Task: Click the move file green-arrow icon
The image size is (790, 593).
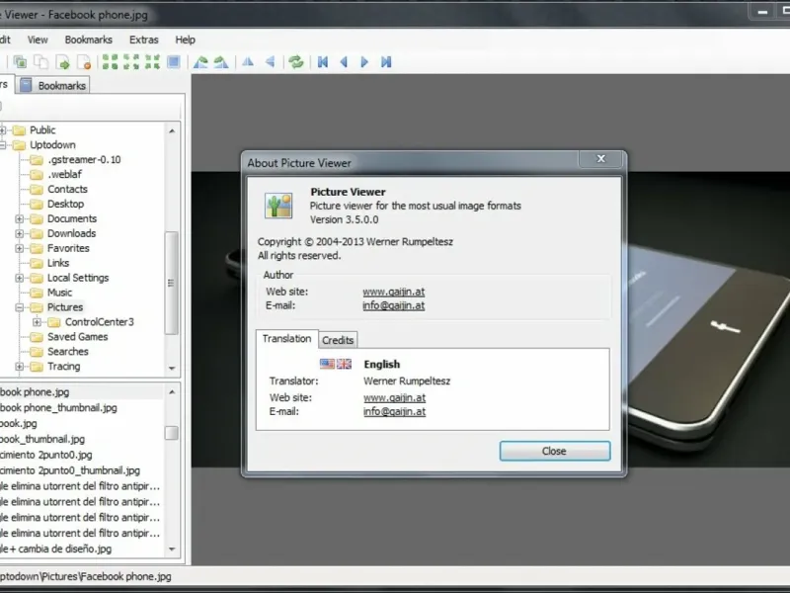Action: tap(62, 62)
